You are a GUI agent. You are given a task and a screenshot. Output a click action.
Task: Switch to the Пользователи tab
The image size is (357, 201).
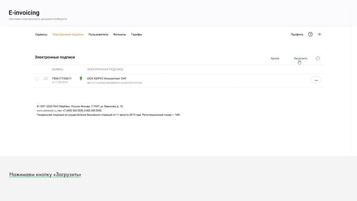98,35
